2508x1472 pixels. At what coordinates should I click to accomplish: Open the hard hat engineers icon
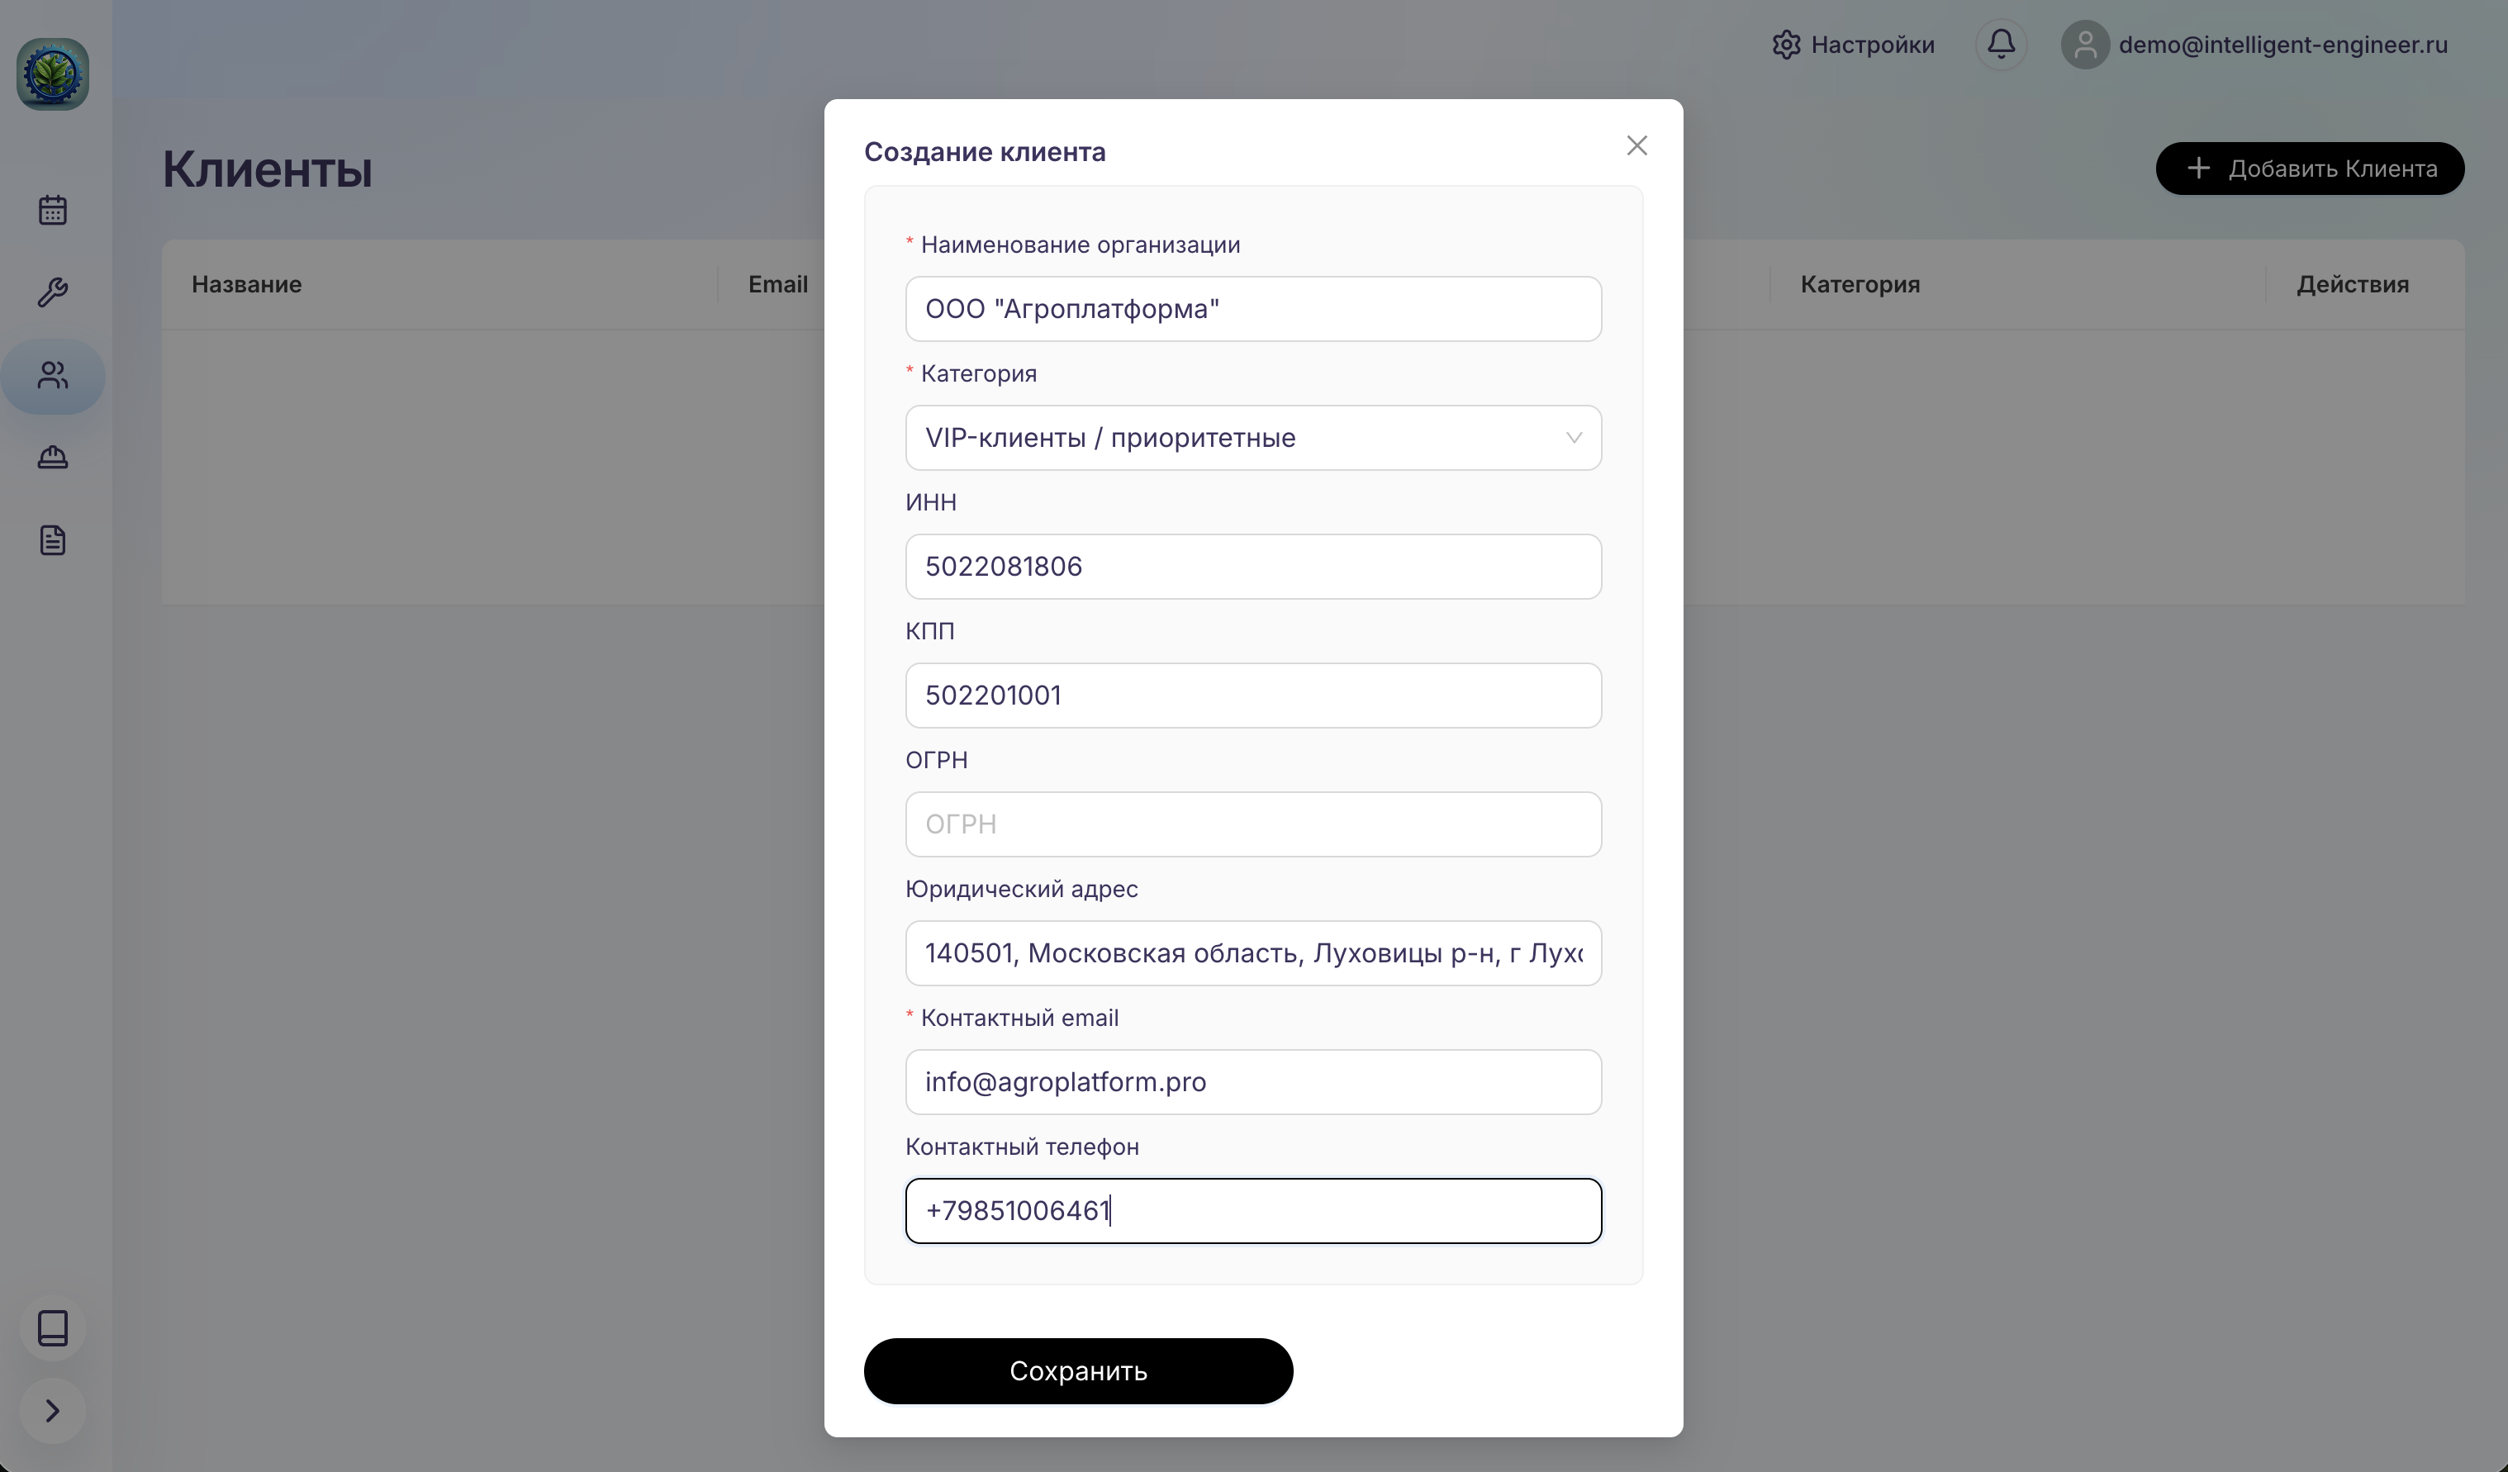click(x=53, y=458)
